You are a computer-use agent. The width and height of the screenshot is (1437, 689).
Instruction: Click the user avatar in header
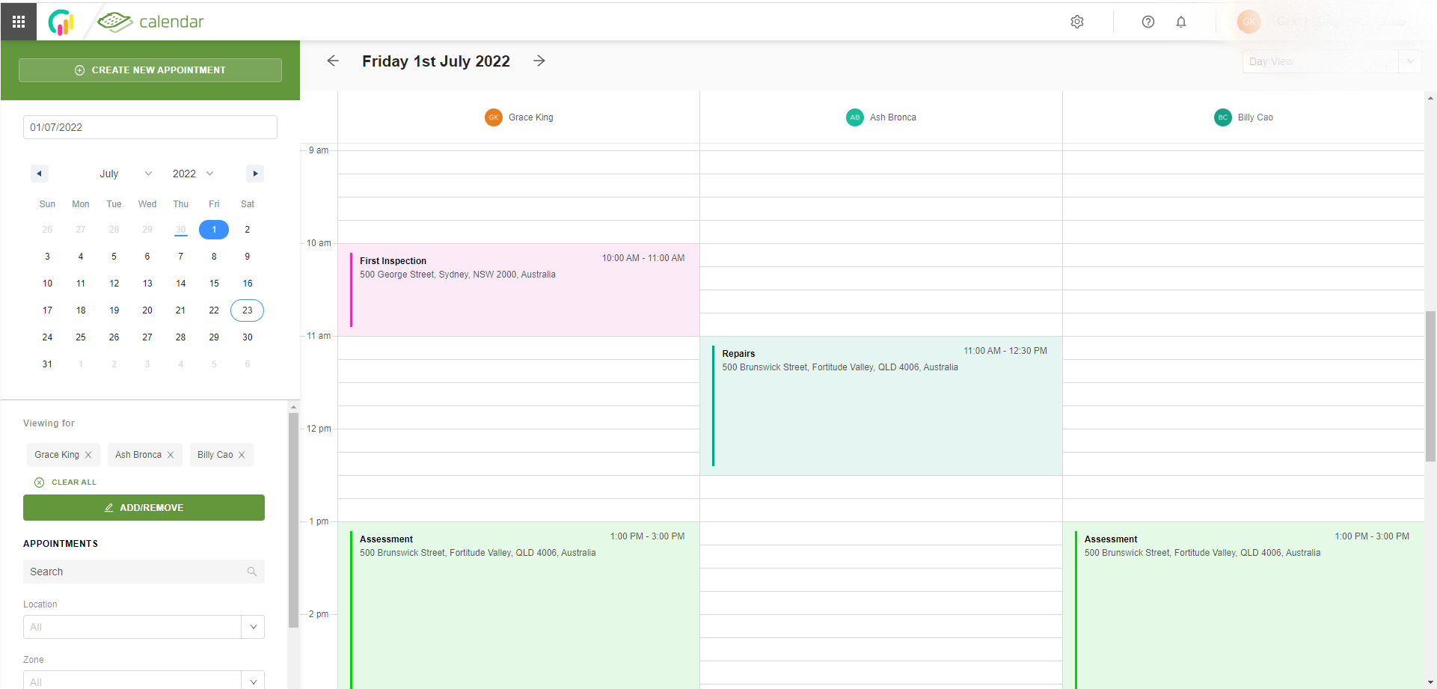tap(1248, 22)
